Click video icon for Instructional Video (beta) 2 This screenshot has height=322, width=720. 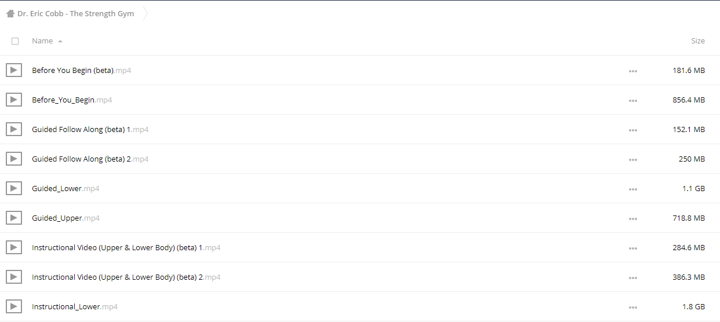14,277
